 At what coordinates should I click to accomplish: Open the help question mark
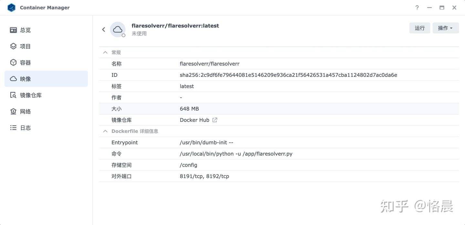click(417, 7)
